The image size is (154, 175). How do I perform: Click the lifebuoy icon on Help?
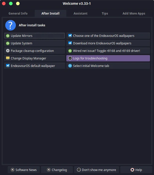tap(132, 170)
